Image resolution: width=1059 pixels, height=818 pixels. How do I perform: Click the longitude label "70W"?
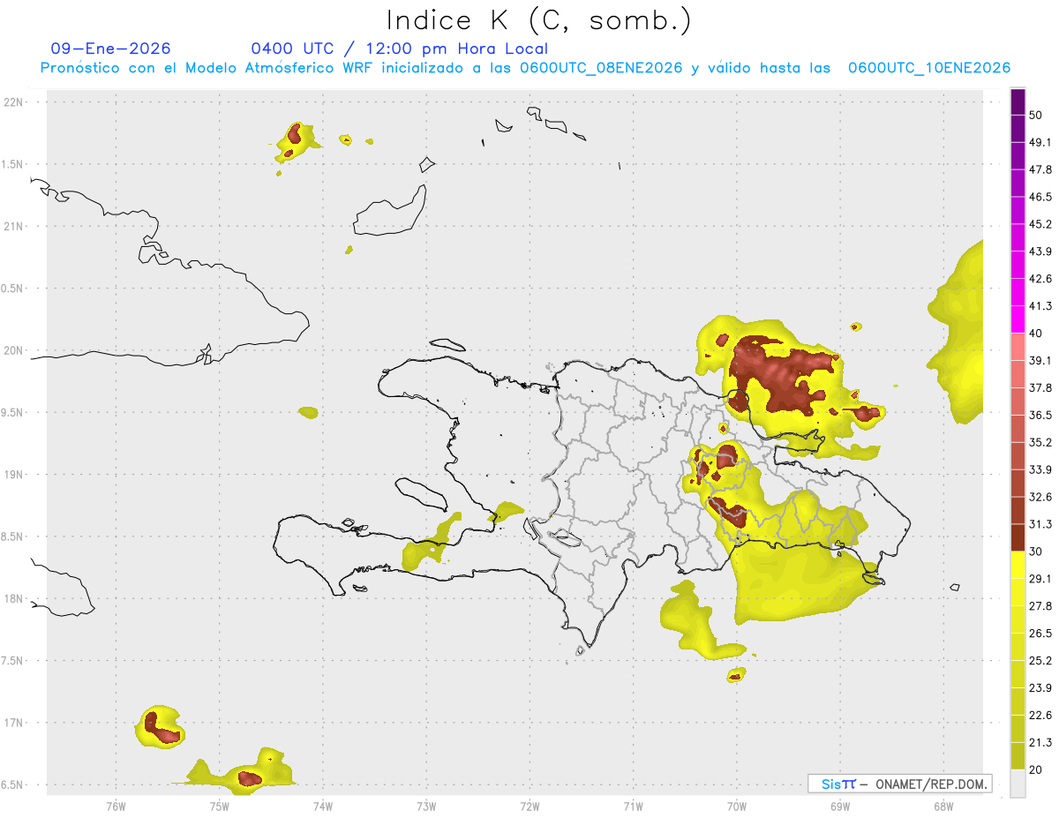(736, 807)
